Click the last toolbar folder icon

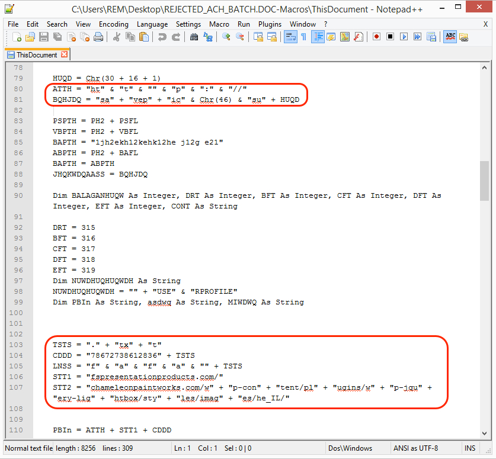click(x=464, y=37)
